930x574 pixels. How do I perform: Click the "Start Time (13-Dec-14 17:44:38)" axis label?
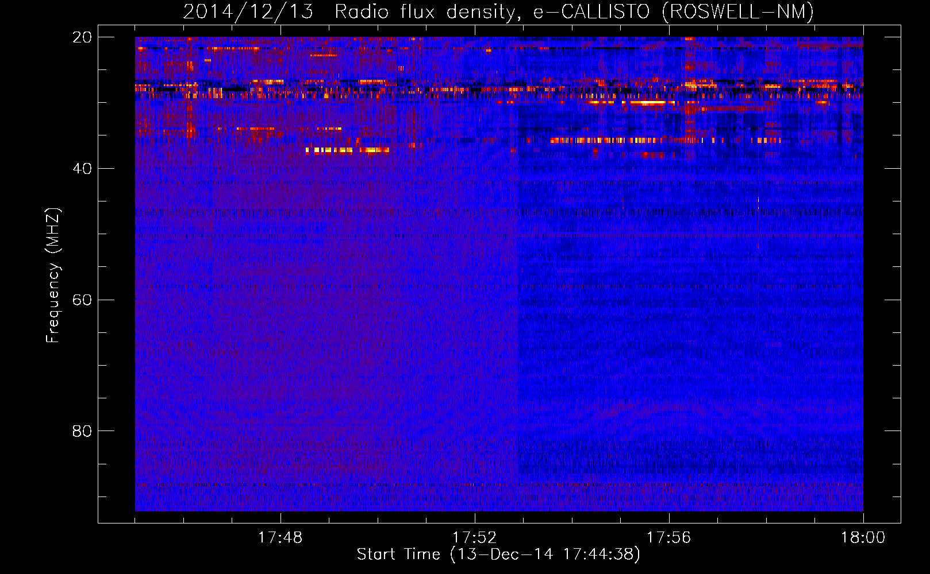click(498, 554)
